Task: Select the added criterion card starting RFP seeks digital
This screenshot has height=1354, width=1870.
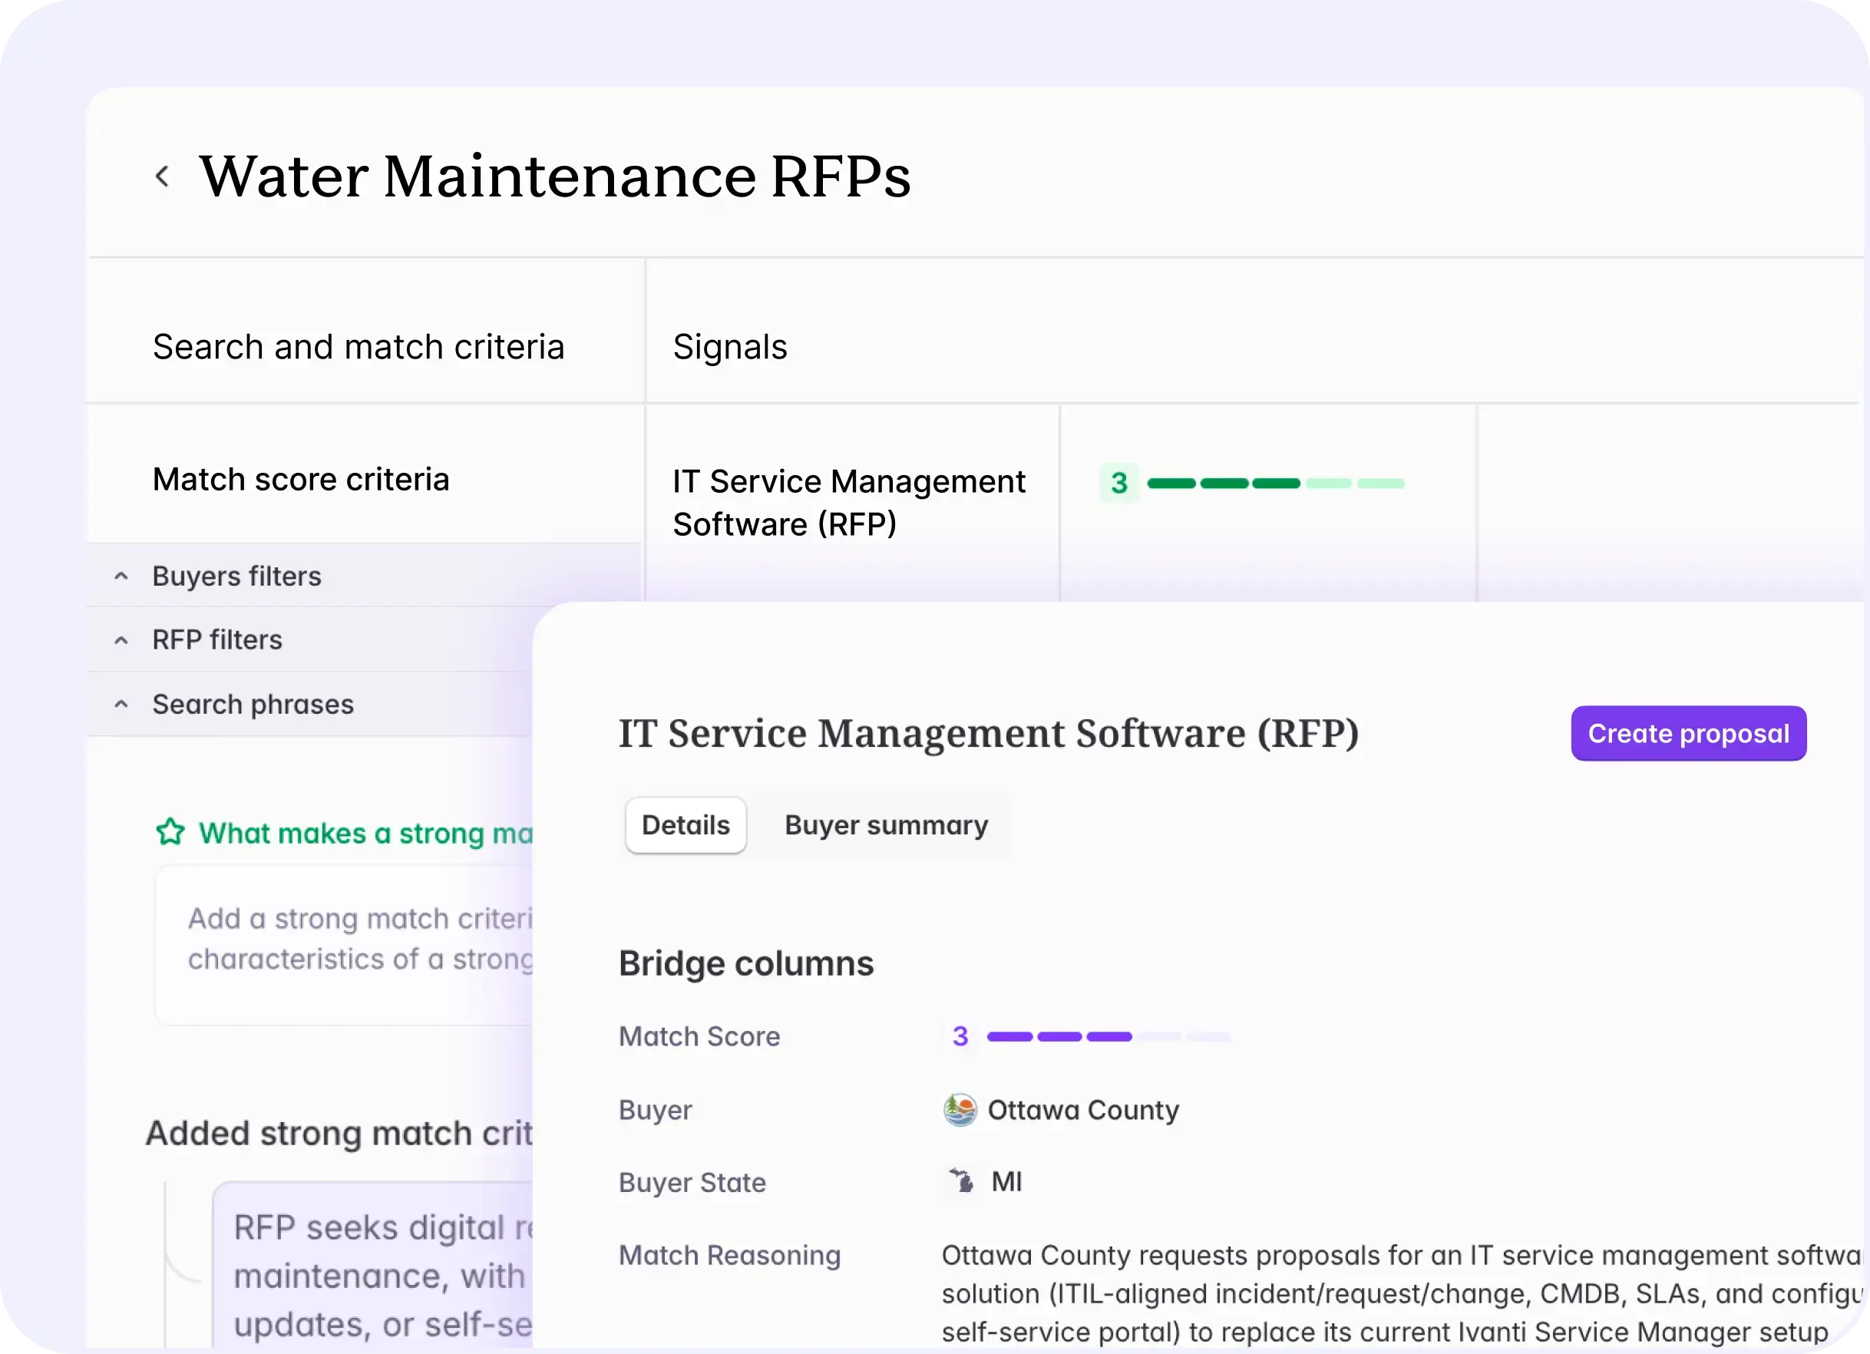Action: click(374, 1266)
